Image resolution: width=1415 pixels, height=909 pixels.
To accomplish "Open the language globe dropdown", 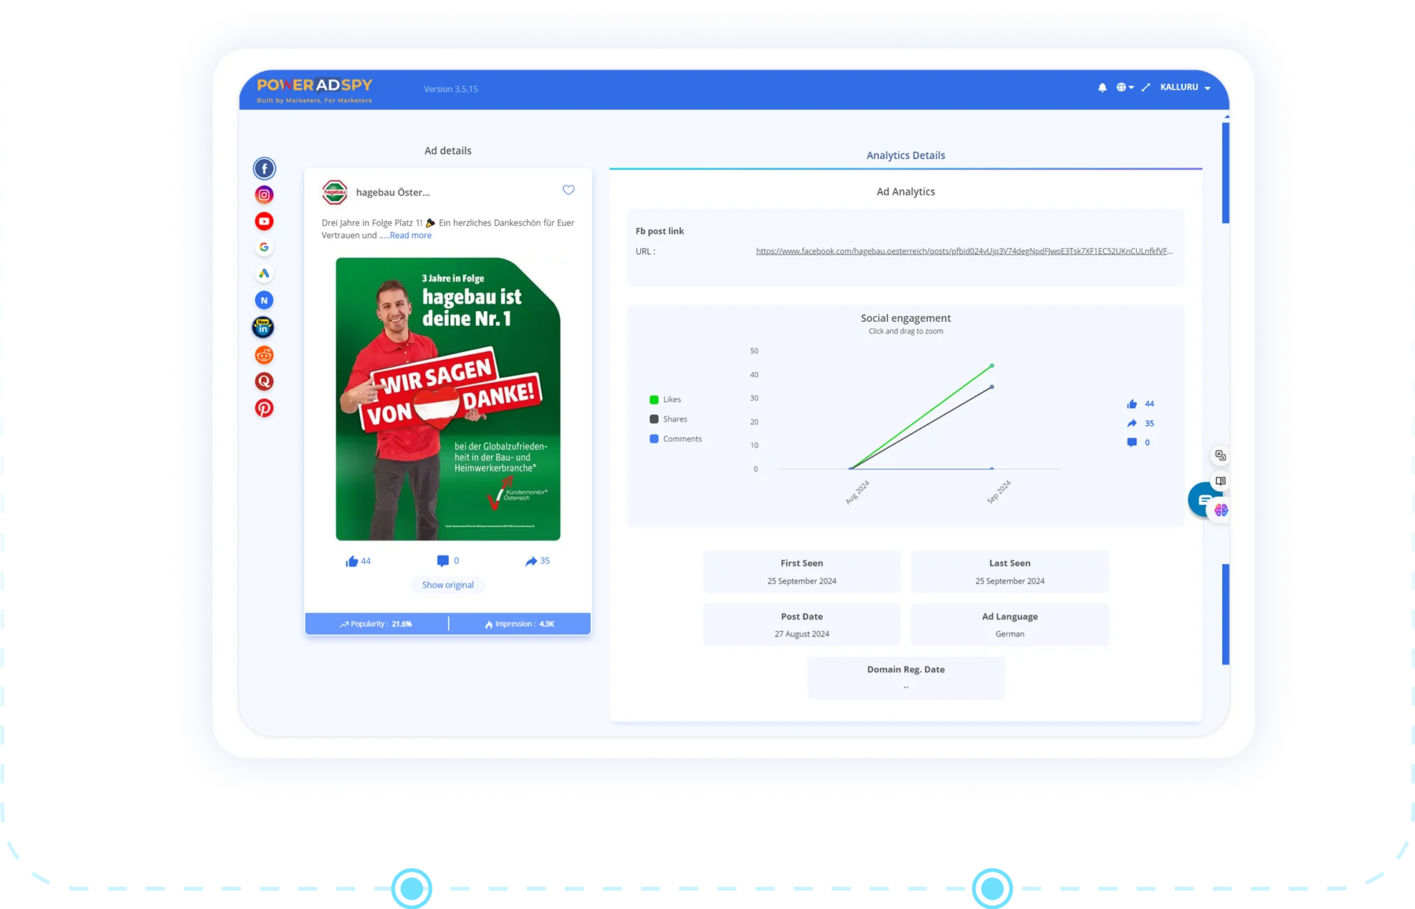I will [1124, 87].
